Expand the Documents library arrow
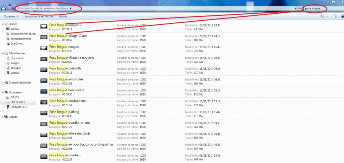This screenshot has height=163, width=344. (x=5, y=58)
